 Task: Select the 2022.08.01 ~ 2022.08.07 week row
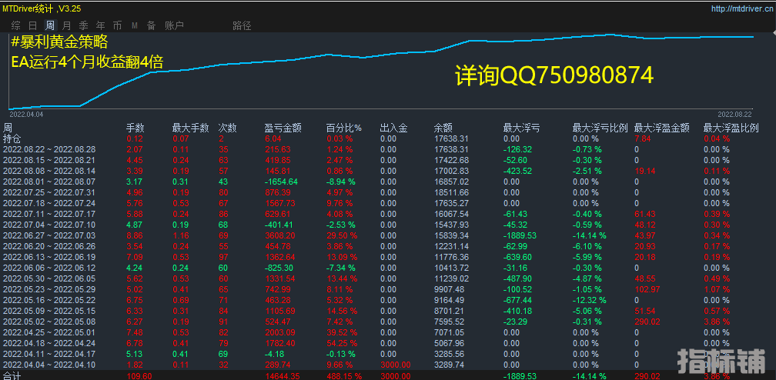(x=48, y=181)
